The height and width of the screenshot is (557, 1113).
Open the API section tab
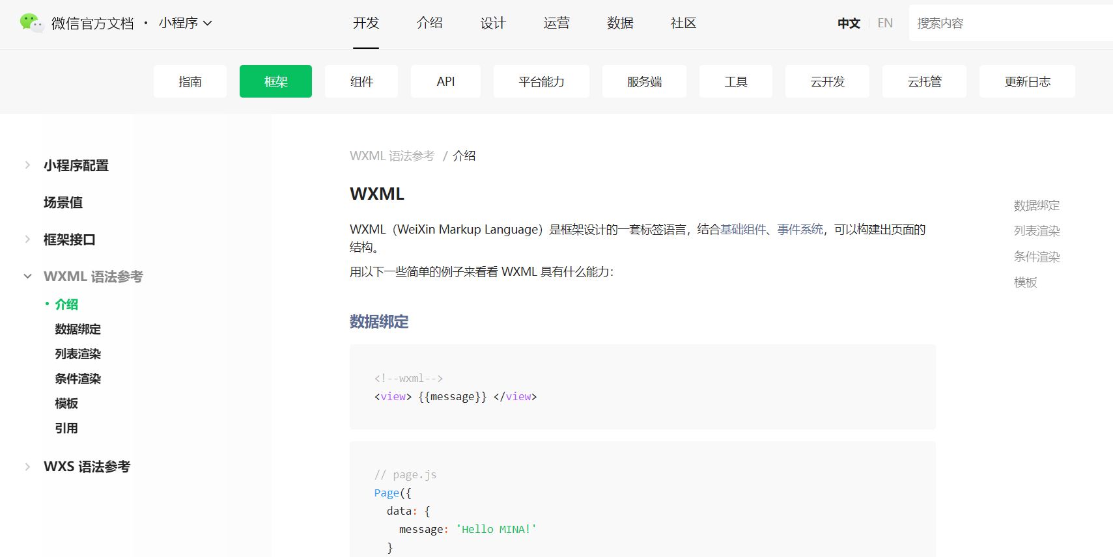445,81
